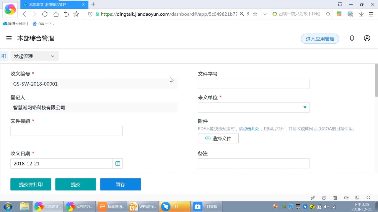Open the 百度一下 bookmark

(x=44, y=24)
